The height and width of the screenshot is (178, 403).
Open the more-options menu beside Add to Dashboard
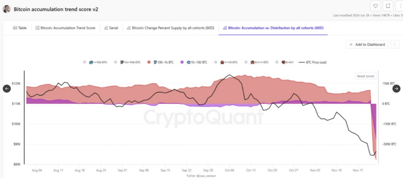click(x=394, y=45)
